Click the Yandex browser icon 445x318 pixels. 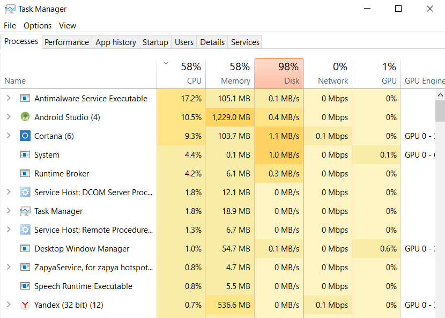(25, 305)
